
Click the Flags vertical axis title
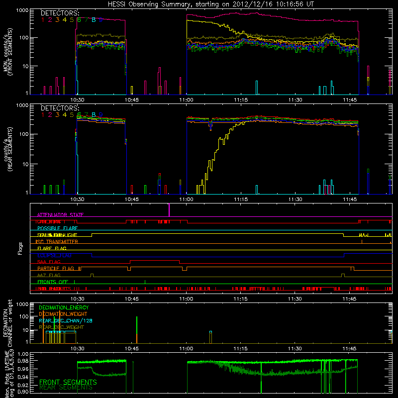[20, 248]
